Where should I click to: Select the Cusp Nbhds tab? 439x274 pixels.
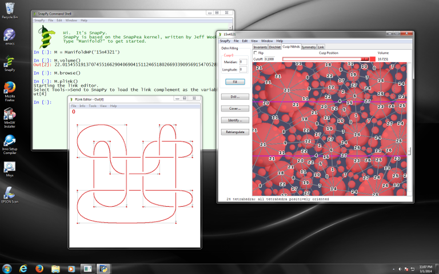pos(291,47)
